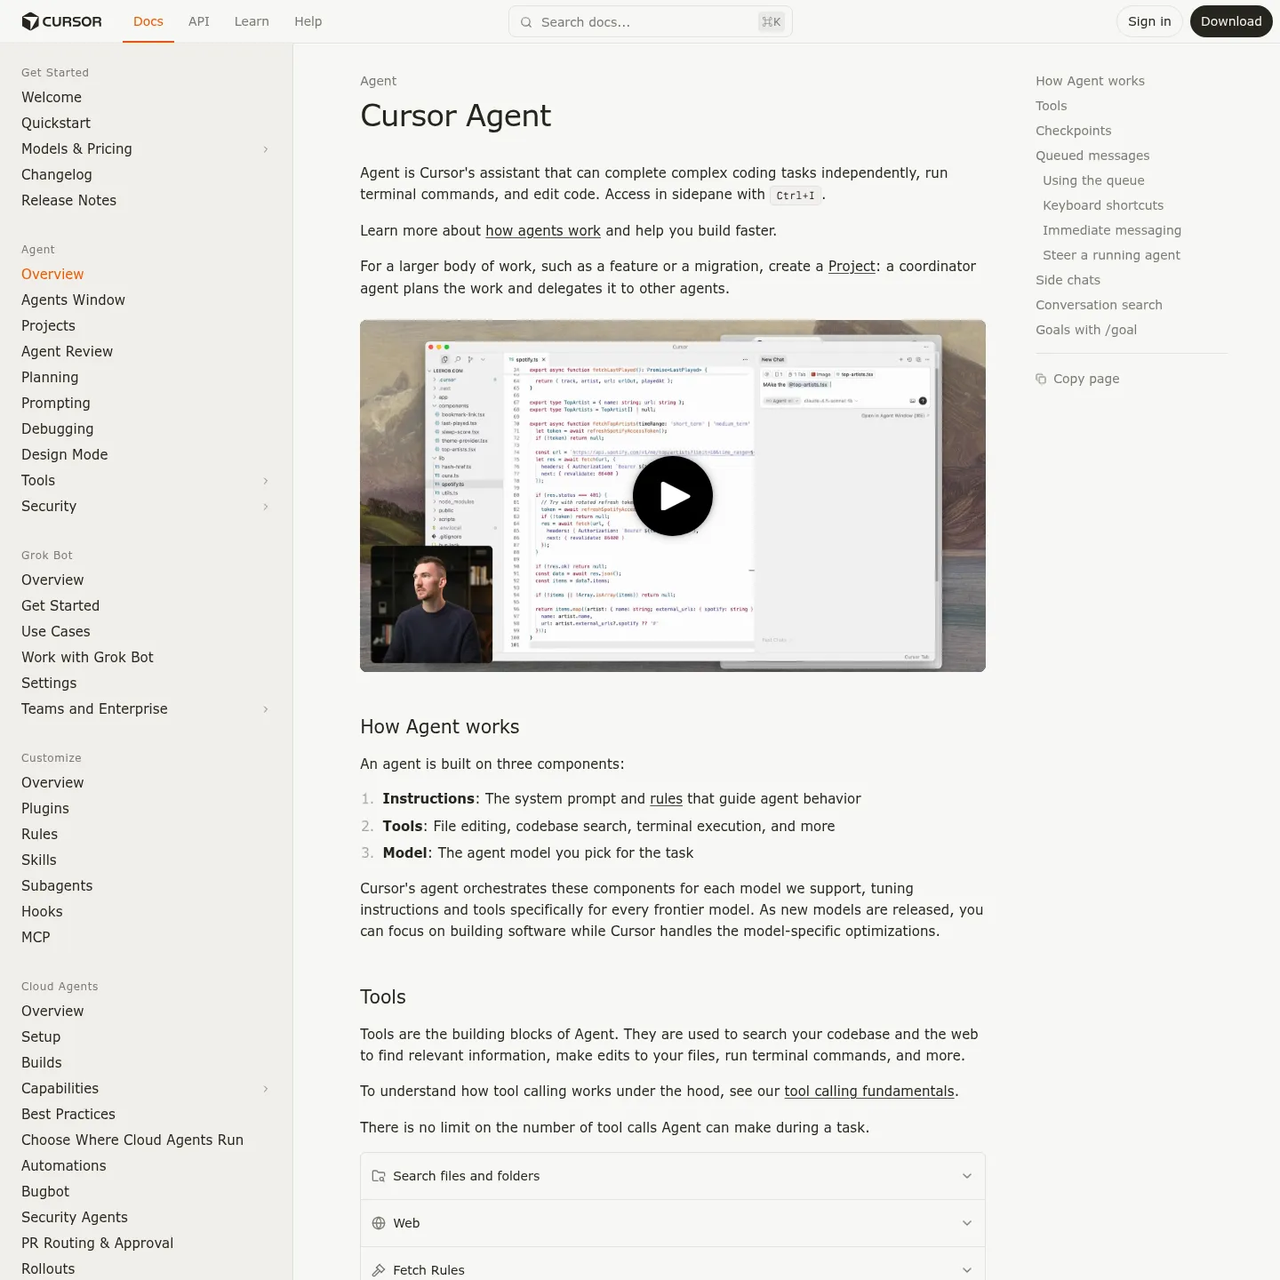Open Agents Window in sidebar
This screenshot has height=1280, width=1280.
(73, 300)
